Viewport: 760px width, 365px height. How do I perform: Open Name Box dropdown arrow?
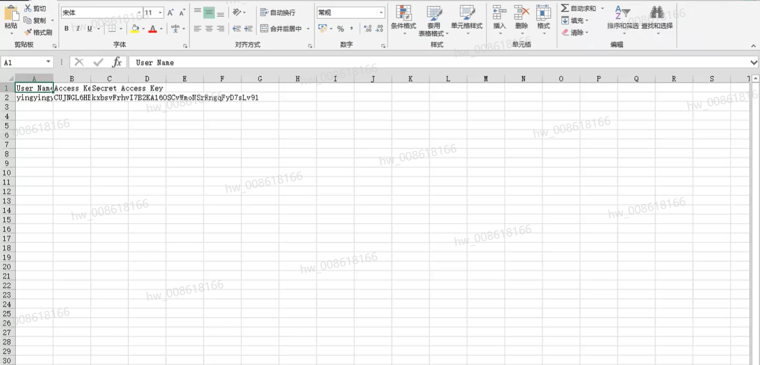pyautogui.click(x=49, y=62)
